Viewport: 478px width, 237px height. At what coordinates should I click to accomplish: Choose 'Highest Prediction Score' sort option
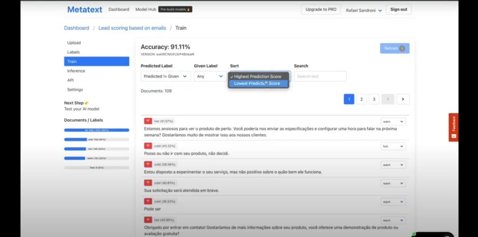click(x=258, y=76)
